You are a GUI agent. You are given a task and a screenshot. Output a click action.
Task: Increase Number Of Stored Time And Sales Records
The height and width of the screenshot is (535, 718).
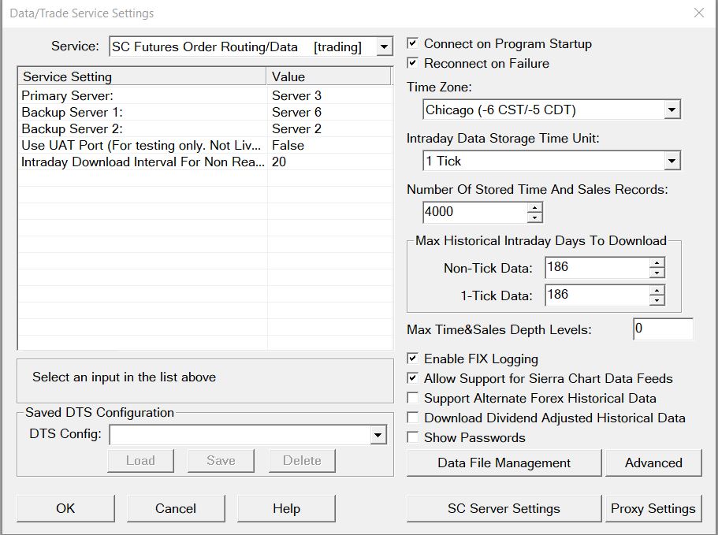click(534, 208)
